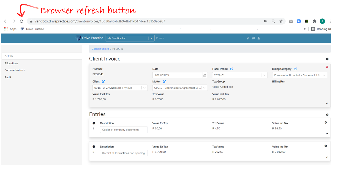Open the Client Invoice settings gear
Image resolution: width=340 pixels, height=171 pixels.
(327, 59)
